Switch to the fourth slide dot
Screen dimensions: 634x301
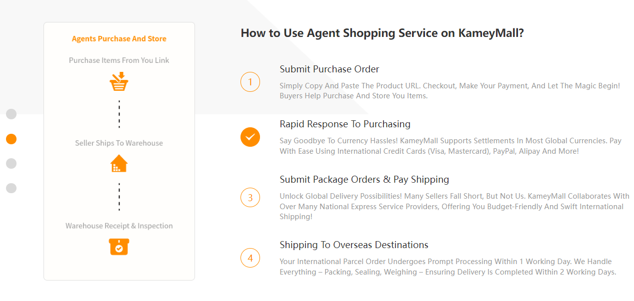[x=11, y=188]
